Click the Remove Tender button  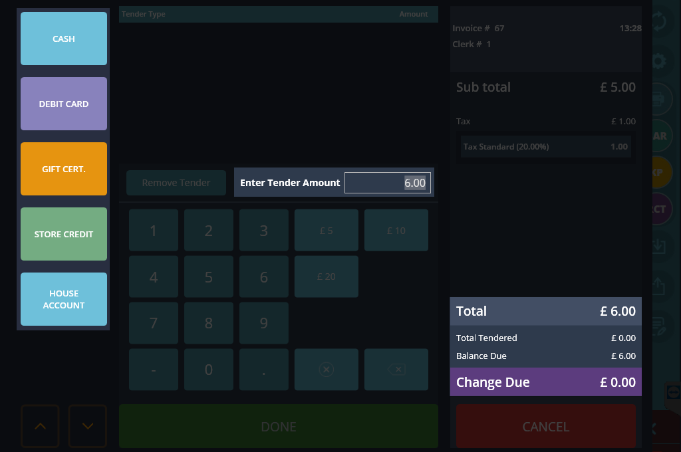tap(176, 183)
